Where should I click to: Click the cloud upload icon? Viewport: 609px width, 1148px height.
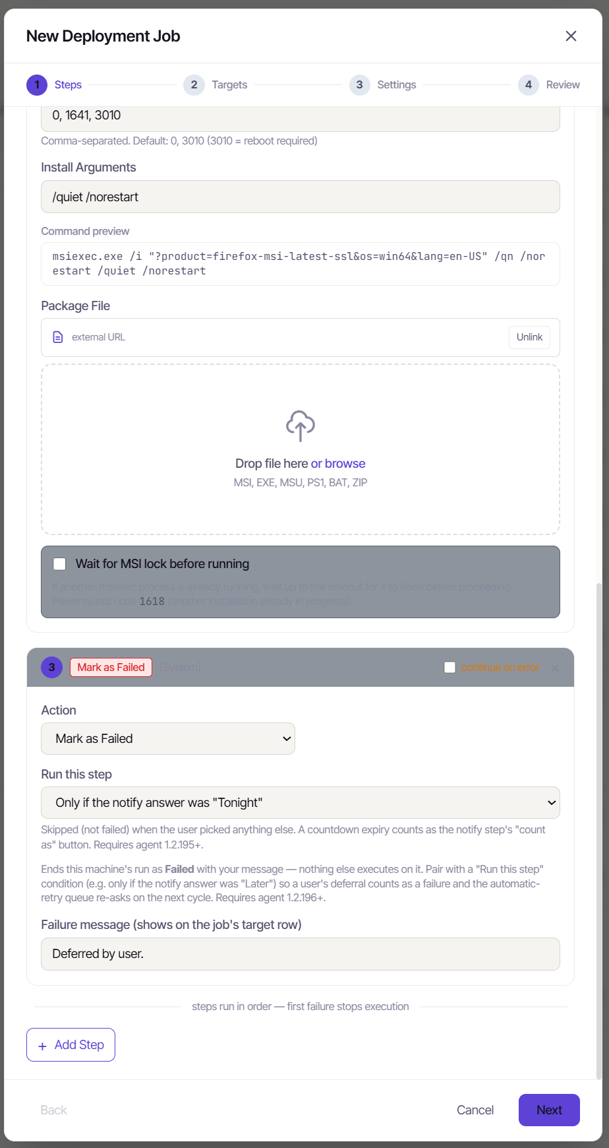pos(301,426)
